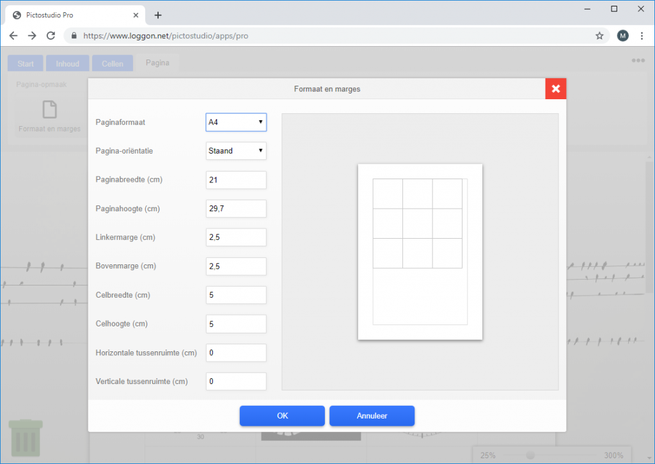Screen dimensions: 655x464
Task: Close the Pictostudio Pro browser tab
Action: click(136, 15)
